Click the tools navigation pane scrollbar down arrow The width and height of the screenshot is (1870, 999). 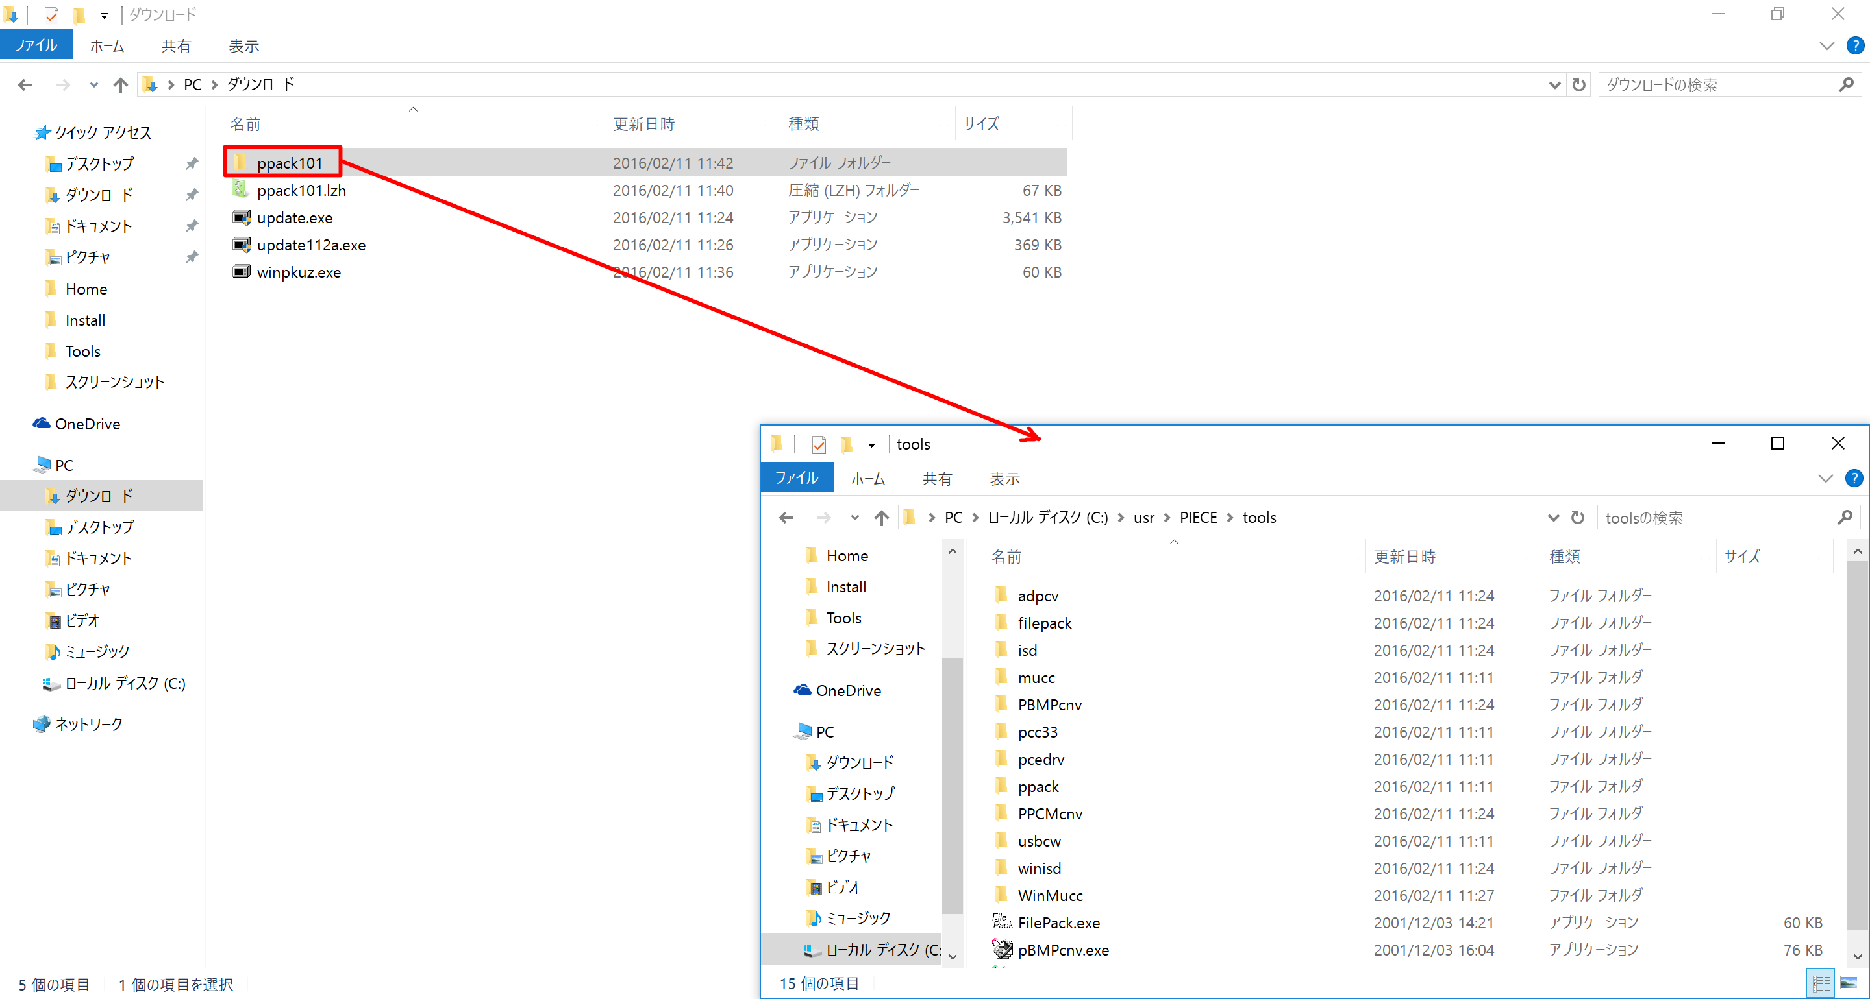pyautogui.click(x=953, y=956)
